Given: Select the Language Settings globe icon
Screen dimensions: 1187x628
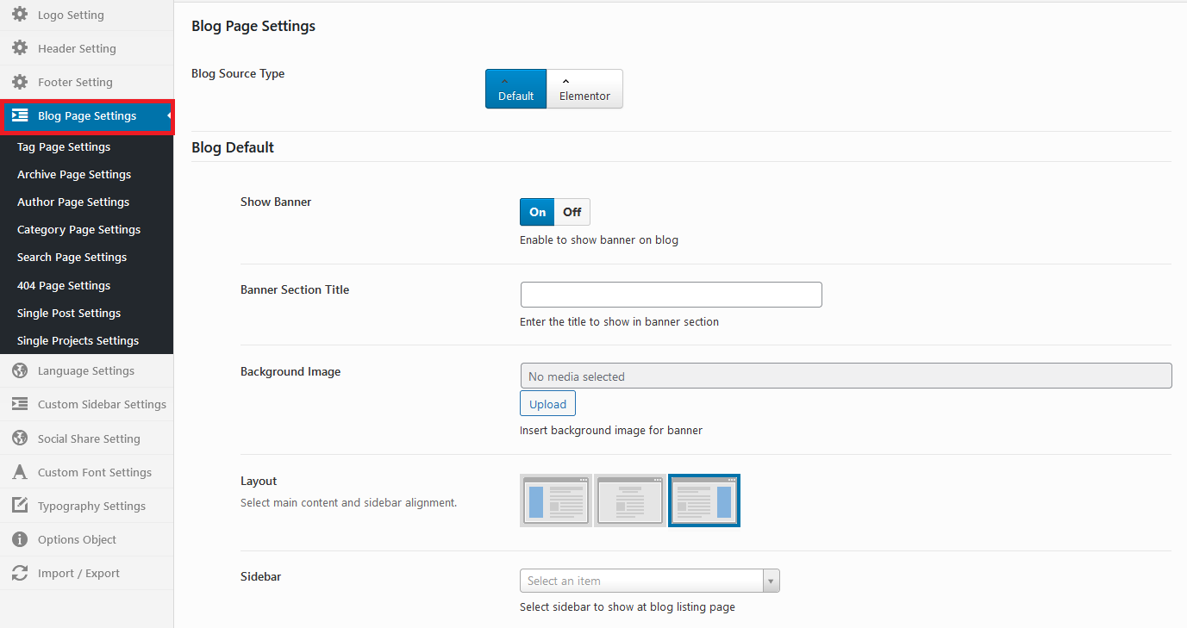Looking at the screenshot, I should point(20,370).
